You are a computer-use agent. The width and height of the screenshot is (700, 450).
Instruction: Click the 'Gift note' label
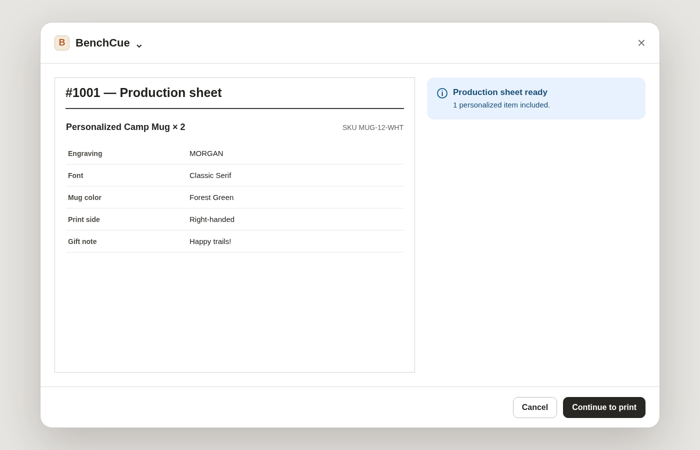tap(82, 241)
